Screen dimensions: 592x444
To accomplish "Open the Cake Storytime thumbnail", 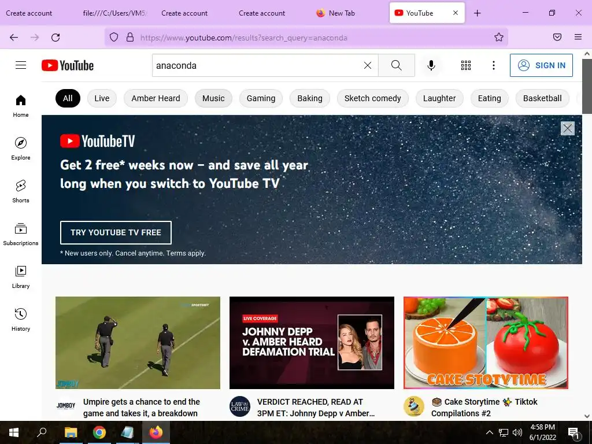I will click(x=486, y=343).
